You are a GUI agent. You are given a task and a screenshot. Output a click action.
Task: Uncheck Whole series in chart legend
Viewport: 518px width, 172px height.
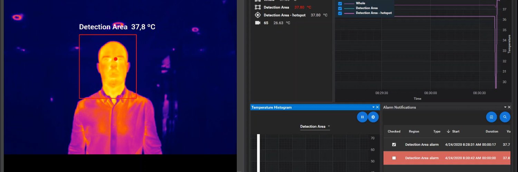[340, 3]
